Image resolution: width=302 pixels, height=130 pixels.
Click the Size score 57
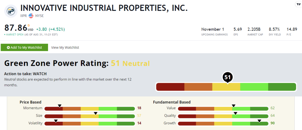tap(139, 116)
